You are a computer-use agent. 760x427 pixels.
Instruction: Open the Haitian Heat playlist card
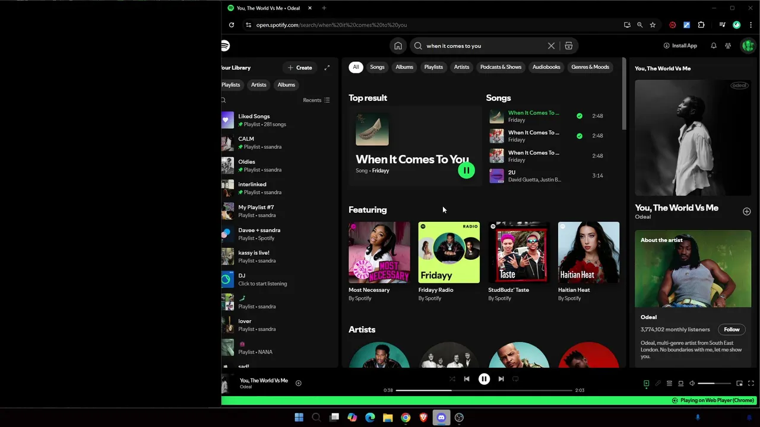(588, 262)
